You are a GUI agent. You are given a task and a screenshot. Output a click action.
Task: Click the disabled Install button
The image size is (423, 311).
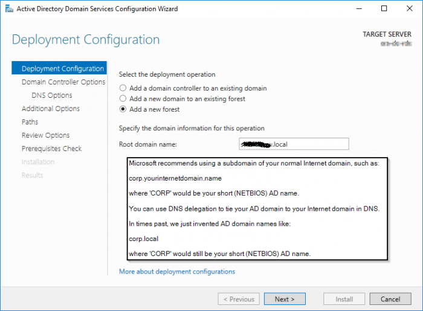point(344,299)
